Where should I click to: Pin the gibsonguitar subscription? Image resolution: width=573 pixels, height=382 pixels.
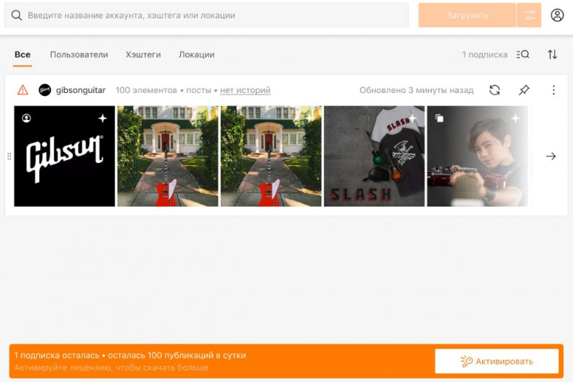pyautogui.click(x=524, y=90)
